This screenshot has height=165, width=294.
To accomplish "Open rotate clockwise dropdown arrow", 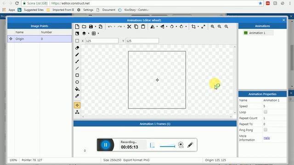I will coord(186,27).
